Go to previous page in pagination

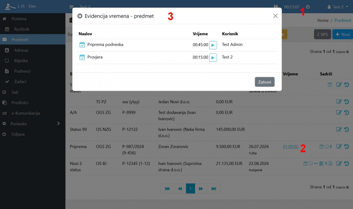pos(180,189)
